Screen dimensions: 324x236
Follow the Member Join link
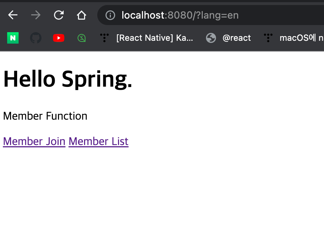[x=34, y=141]
